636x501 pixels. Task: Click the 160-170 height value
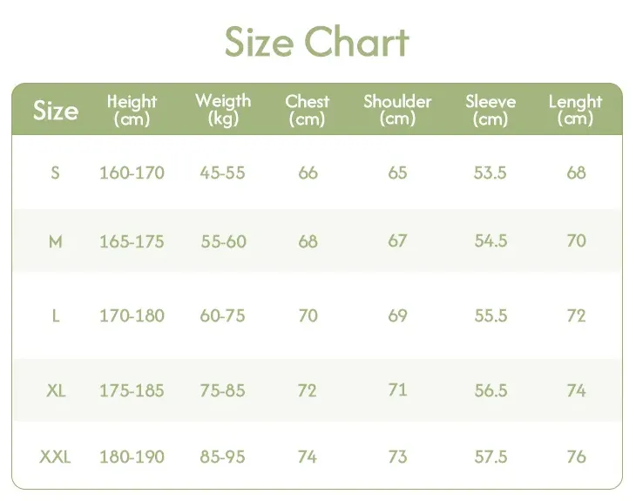click(132, 173)
